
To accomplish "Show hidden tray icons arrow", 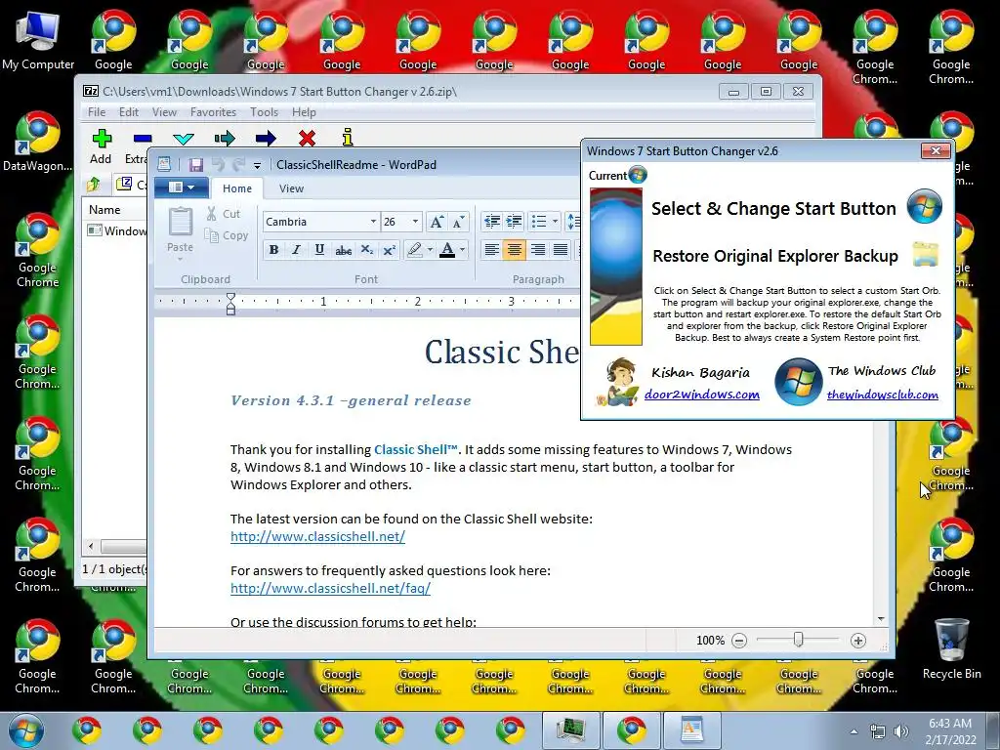I will point(854,732).
